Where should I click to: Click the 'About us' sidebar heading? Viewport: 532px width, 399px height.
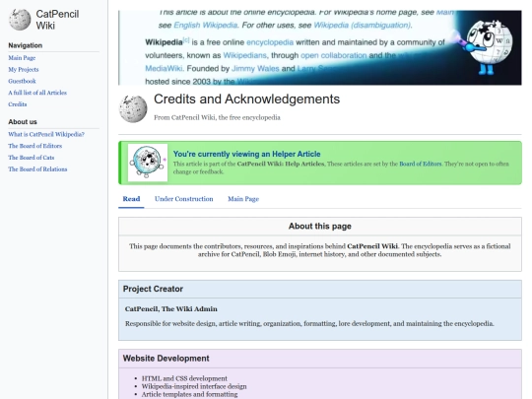(x=23, y=122)
